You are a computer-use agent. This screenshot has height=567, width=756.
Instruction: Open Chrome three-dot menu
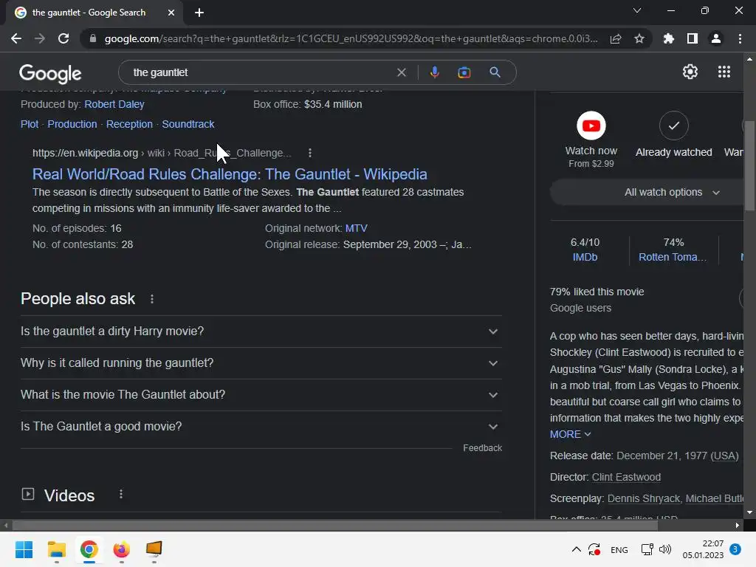[x=740, y=38]
